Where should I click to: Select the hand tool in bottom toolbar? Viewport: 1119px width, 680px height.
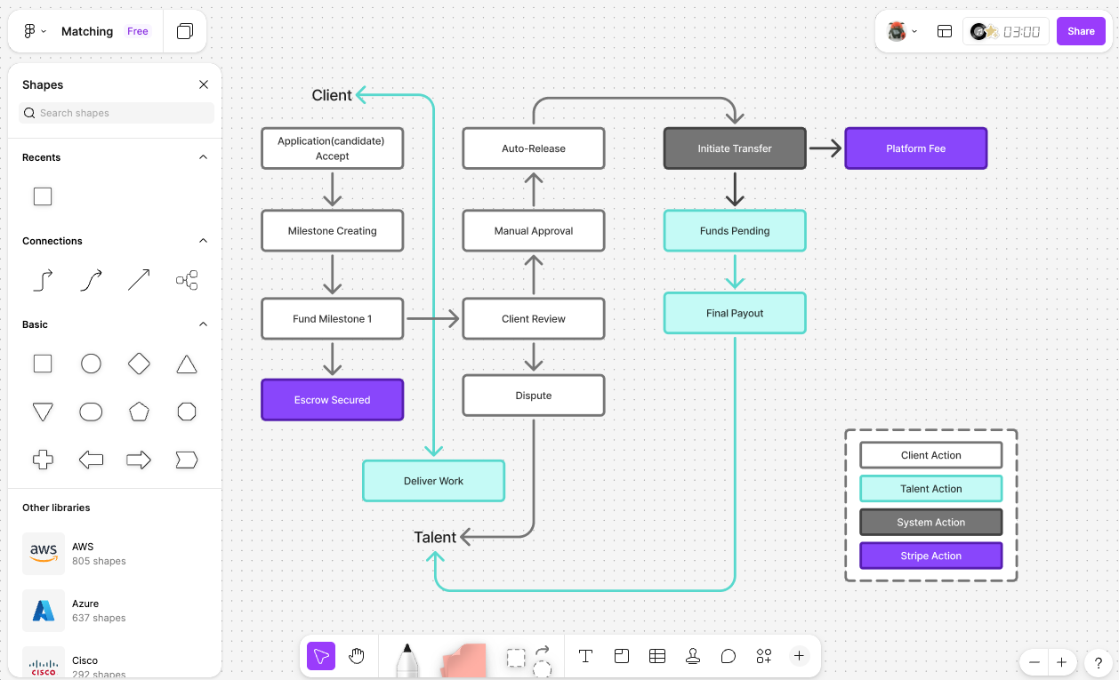tap(357, 656)
